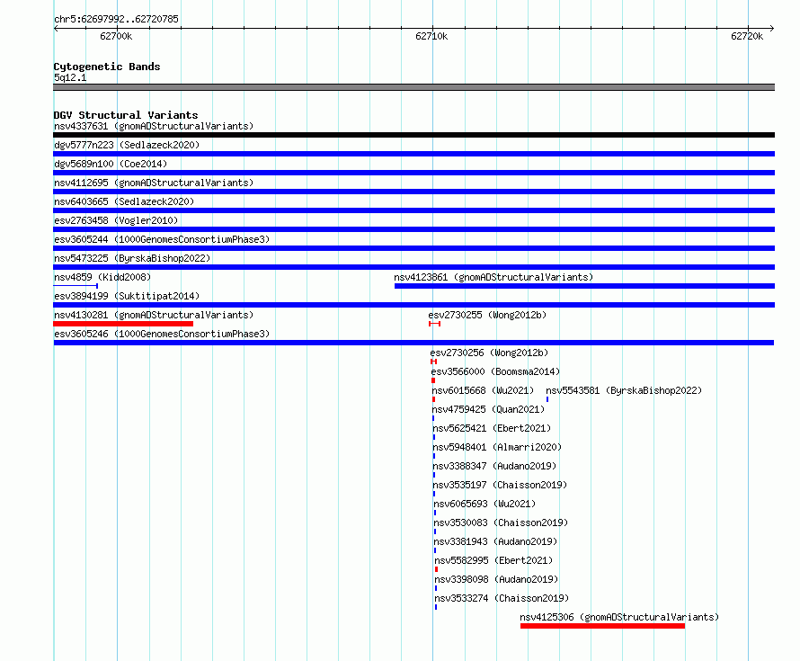
Task: Select the gray 5q12.1 cytogenetic band bar
Action: 413,87
